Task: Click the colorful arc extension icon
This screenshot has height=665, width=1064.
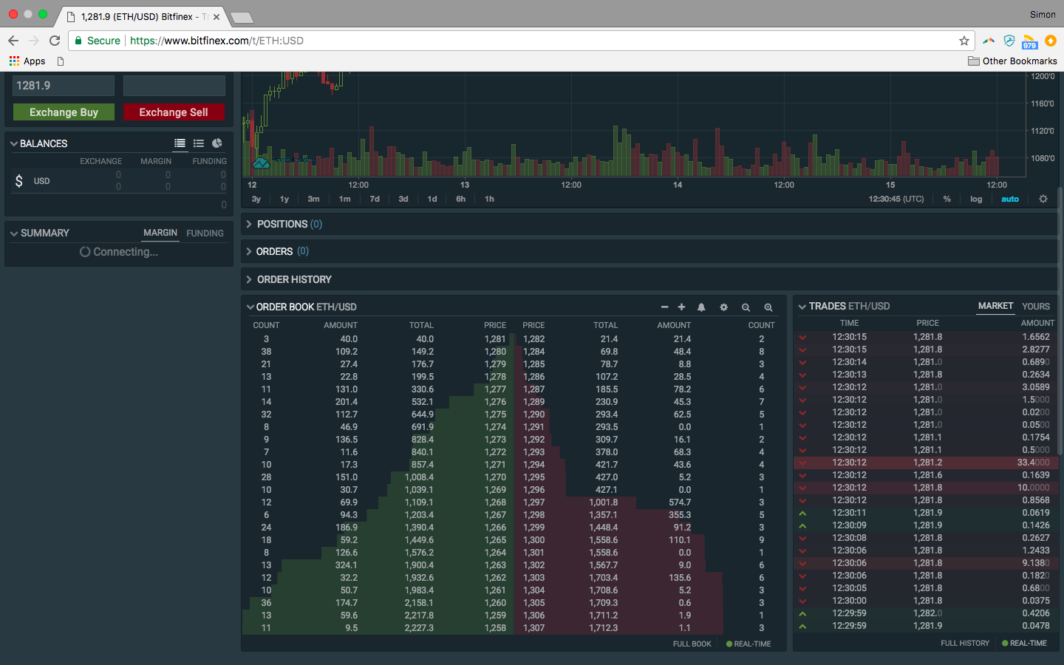Action: [x=989, y=41]
